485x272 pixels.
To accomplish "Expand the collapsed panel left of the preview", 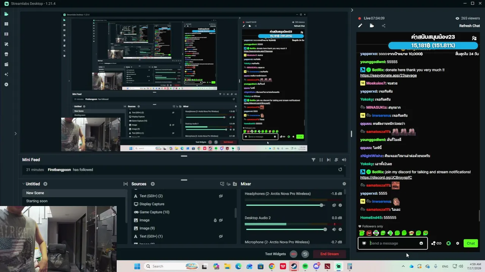I will click(x=16, y=133).
